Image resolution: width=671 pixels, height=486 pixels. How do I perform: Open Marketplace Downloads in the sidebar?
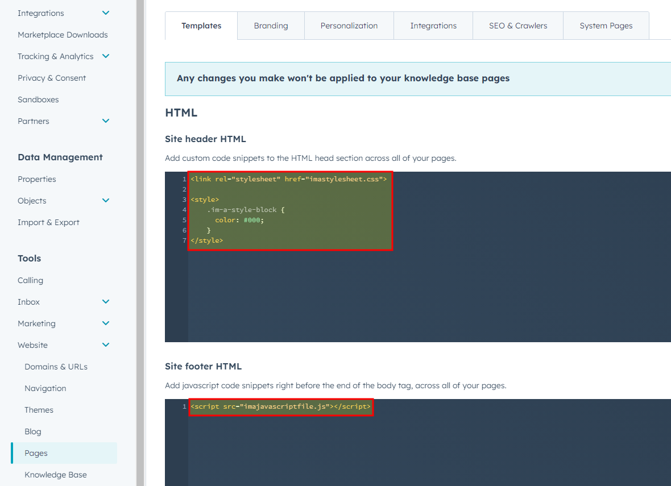click(63, 35)
